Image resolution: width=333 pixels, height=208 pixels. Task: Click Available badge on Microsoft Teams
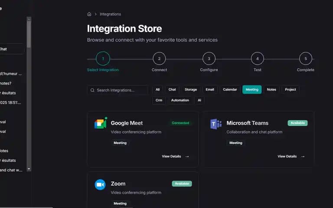(297, 123)
